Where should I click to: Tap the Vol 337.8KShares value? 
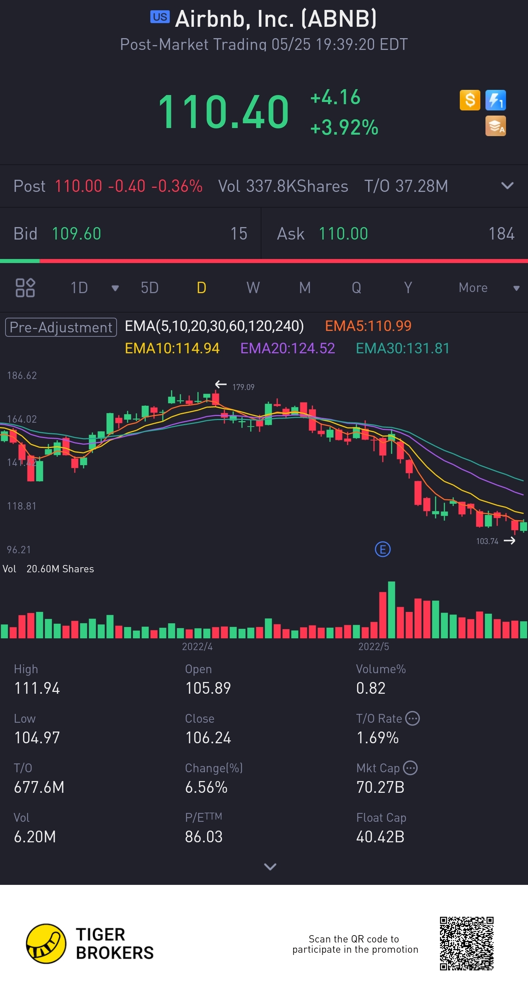283,186
